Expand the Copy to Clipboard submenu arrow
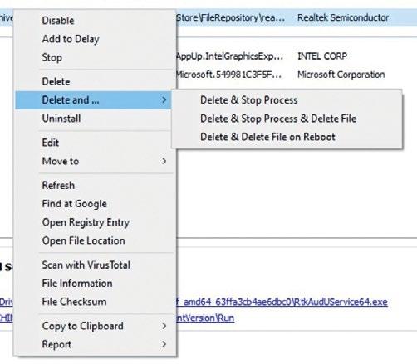The image size is (417, 364). point(164,326)
